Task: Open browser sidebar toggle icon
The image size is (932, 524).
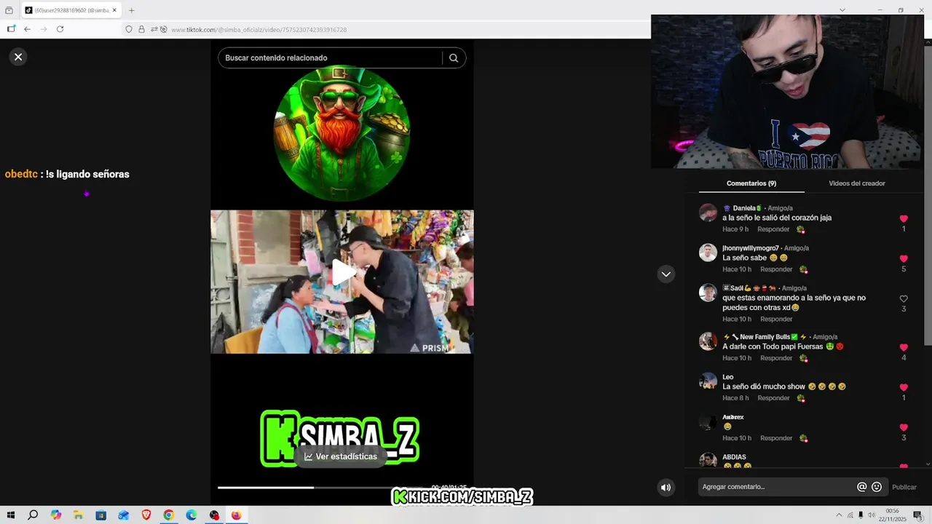Action: [11, 29]
